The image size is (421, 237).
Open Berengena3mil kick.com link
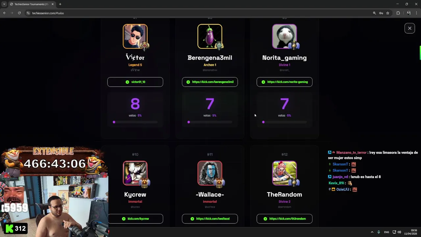click(x=210, y=82)
